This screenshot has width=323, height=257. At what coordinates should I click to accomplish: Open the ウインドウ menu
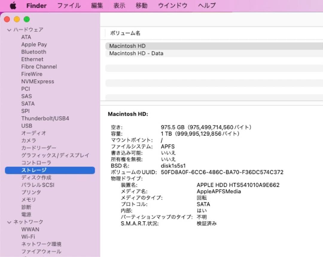click(172, 5)
